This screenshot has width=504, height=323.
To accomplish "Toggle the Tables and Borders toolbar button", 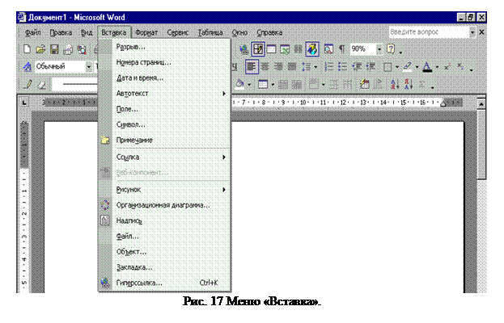I will (x=258, y=49).
